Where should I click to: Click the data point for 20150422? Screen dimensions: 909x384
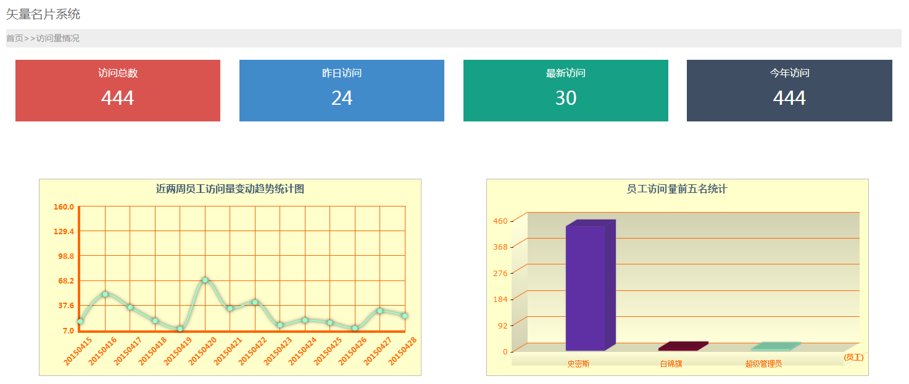pyautogui.click(x=255, y=302)
